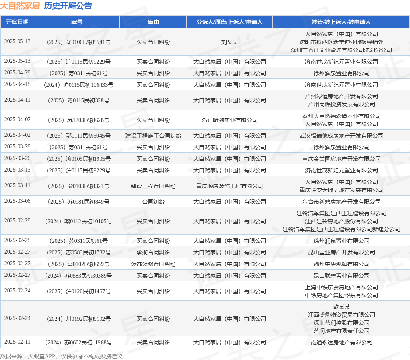This screenshot has height=360, width=410.
Task: Click date 2025-04-28
Action: click(17, 72)
